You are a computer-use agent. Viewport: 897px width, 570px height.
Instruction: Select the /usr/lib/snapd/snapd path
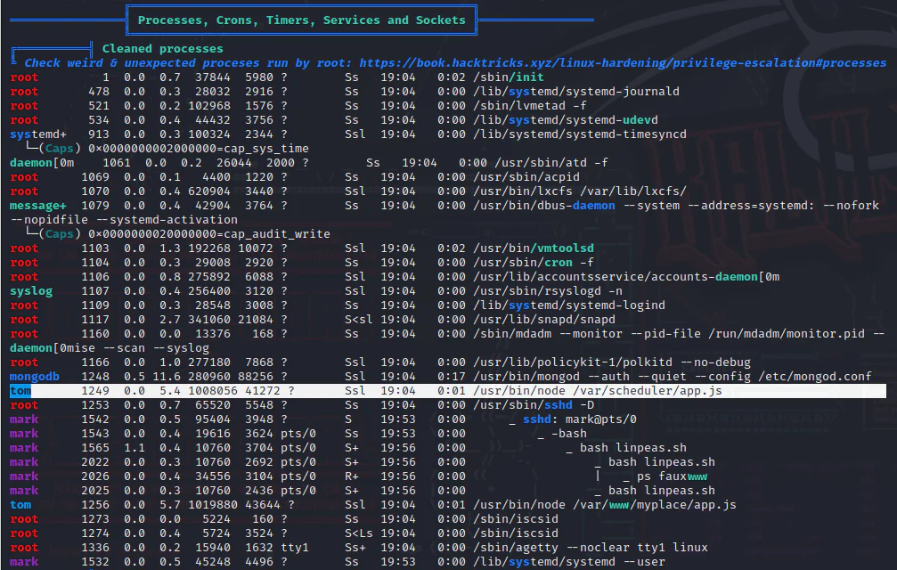pyautogui.click(x=544, y=320)
